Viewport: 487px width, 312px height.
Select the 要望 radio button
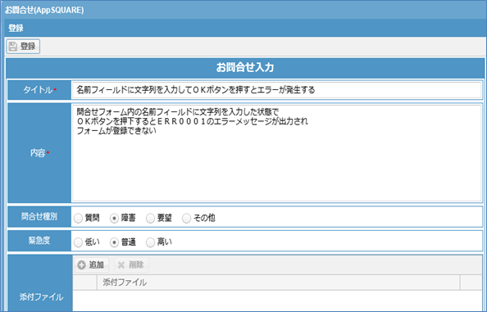(150, 219)
